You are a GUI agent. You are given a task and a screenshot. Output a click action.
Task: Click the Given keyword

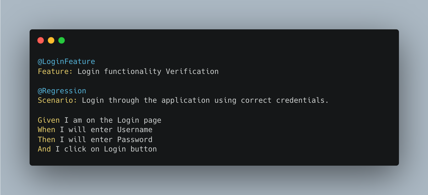pyautogui.click(x=49, y=120)
